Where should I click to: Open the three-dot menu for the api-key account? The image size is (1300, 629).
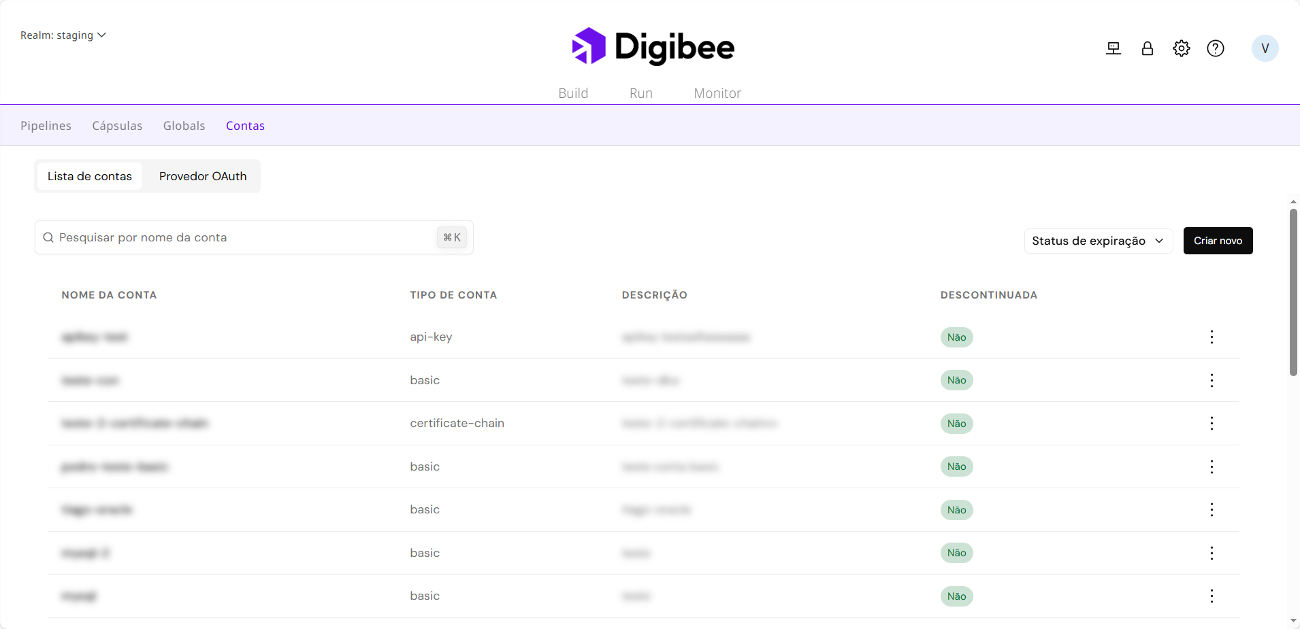pos(1212,337)
